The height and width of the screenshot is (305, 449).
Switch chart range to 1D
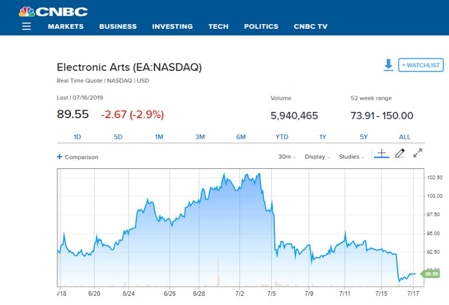pos(77,137)
